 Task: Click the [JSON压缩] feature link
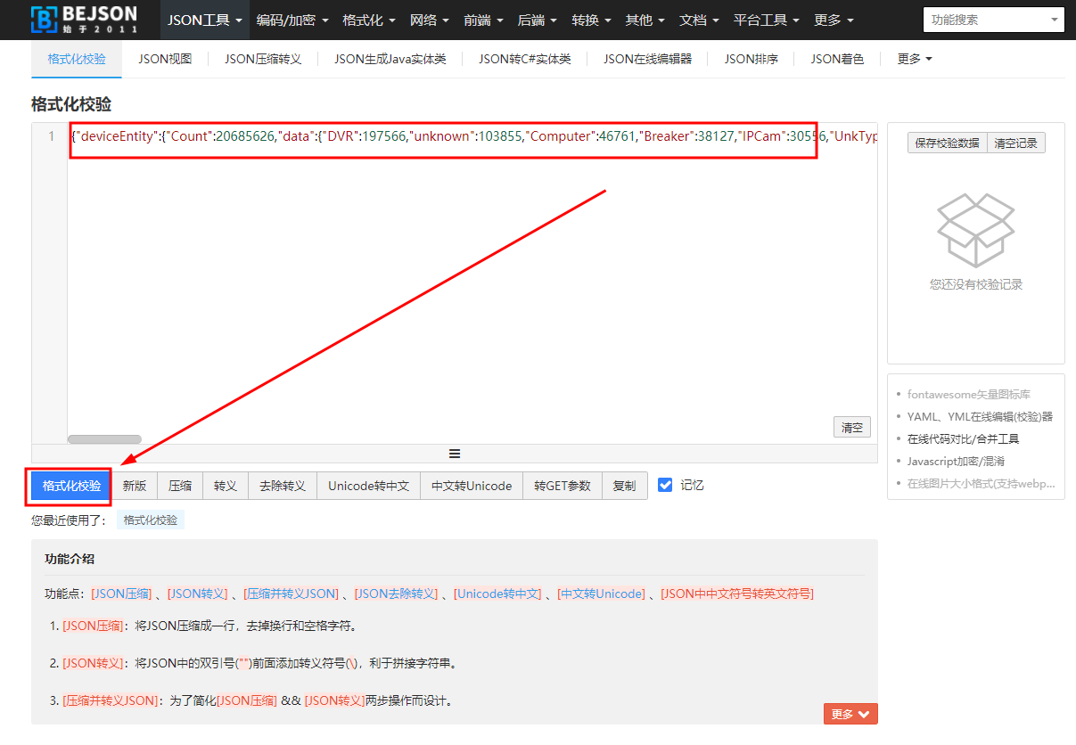pyautogui.click(x=122, y=594)
